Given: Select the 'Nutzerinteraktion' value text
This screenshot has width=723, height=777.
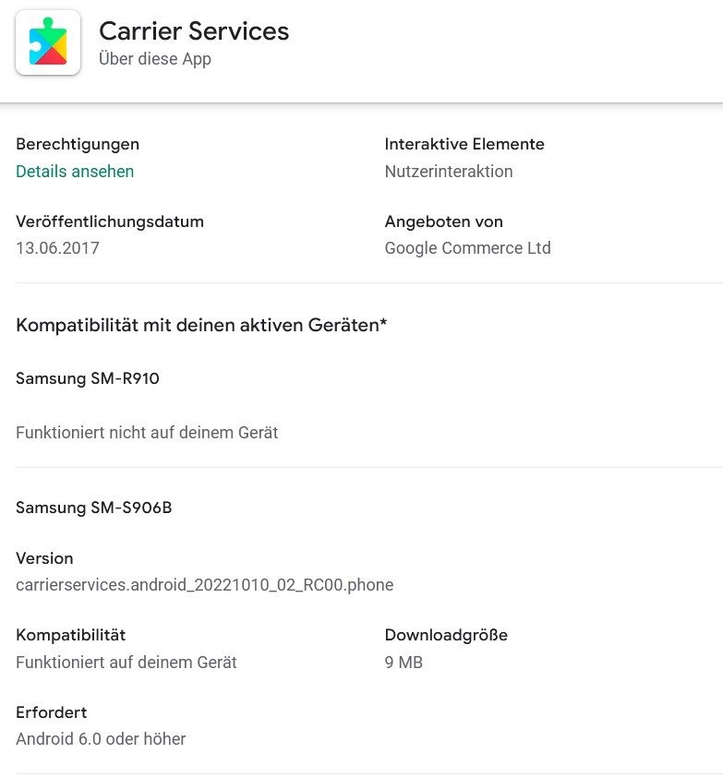Looking at the screenshot, I should [x=449, y=172].
